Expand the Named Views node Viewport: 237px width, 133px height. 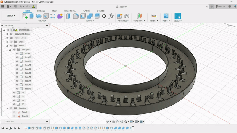(7, 38)
